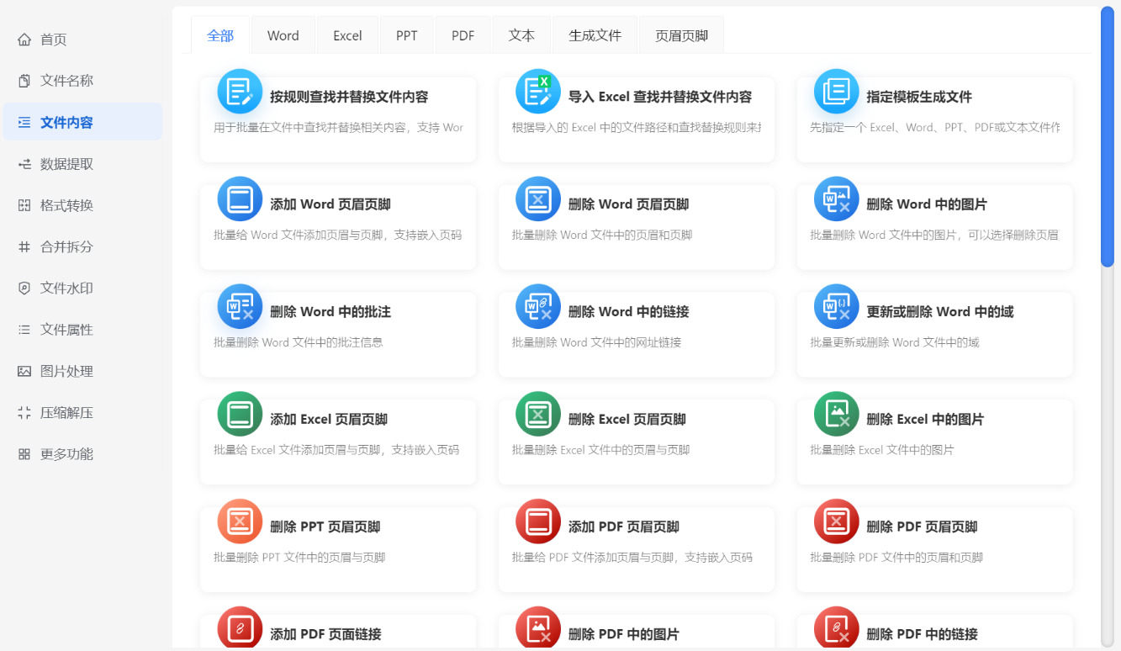Click description text 批量删除 PPT 文件中的页眉与页脚
The width and height of the screenshot is (1121, 651).
[299, 558]
